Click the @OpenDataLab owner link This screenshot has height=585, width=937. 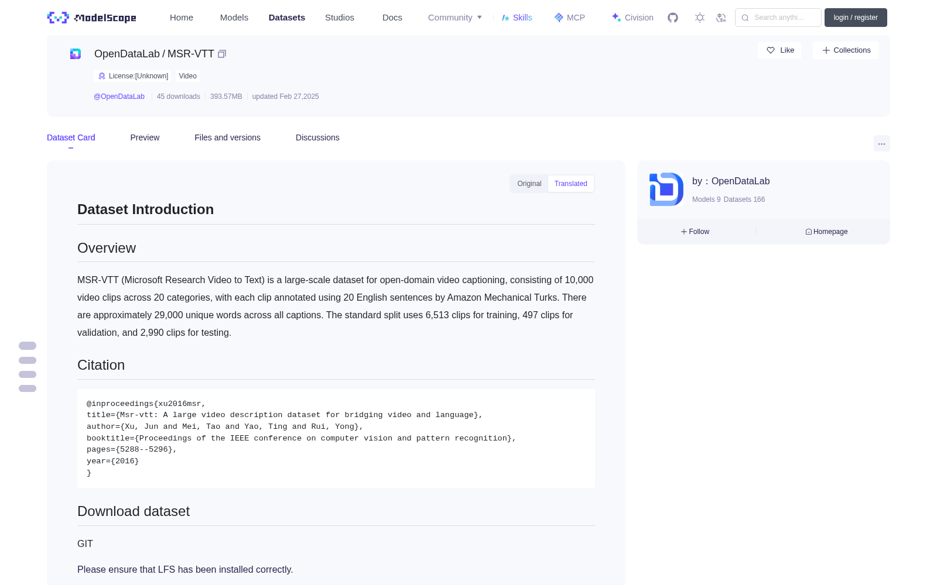point(119,97)
